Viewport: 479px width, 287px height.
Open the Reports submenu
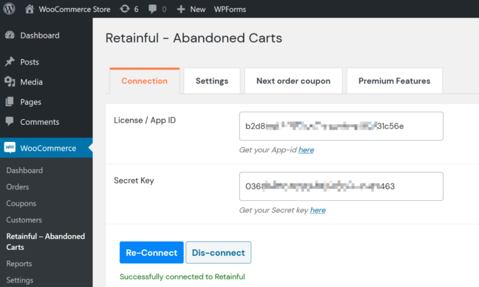point(19,264)
